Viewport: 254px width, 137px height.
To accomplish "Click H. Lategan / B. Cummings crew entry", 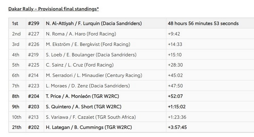I will pyautogui.click(x=89, y=127).
